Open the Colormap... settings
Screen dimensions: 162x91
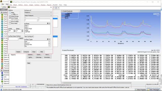pyautogui.click(x=39, y=57)
